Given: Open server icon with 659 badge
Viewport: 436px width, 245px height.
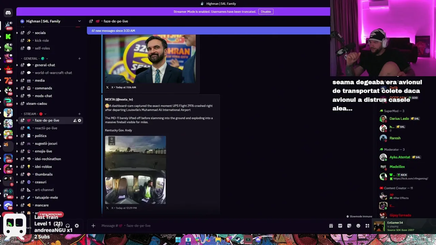Looking at the screenshot, I should point(8,25).
